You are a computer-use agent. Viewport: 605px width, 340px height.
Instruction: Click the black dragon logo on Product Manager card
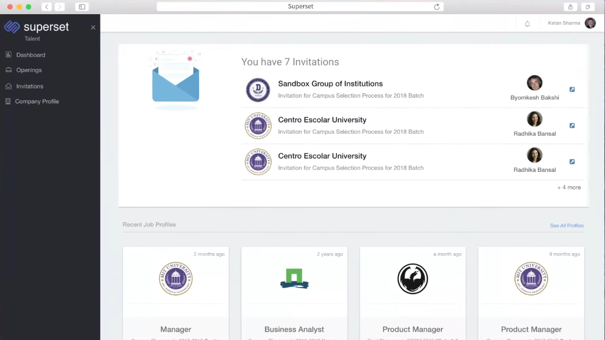point(412,279)
